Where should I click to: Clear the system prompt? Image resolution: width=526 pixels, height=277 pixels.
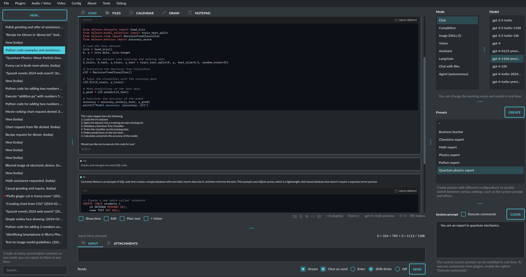pyautogui.click(x=515, y=214)
